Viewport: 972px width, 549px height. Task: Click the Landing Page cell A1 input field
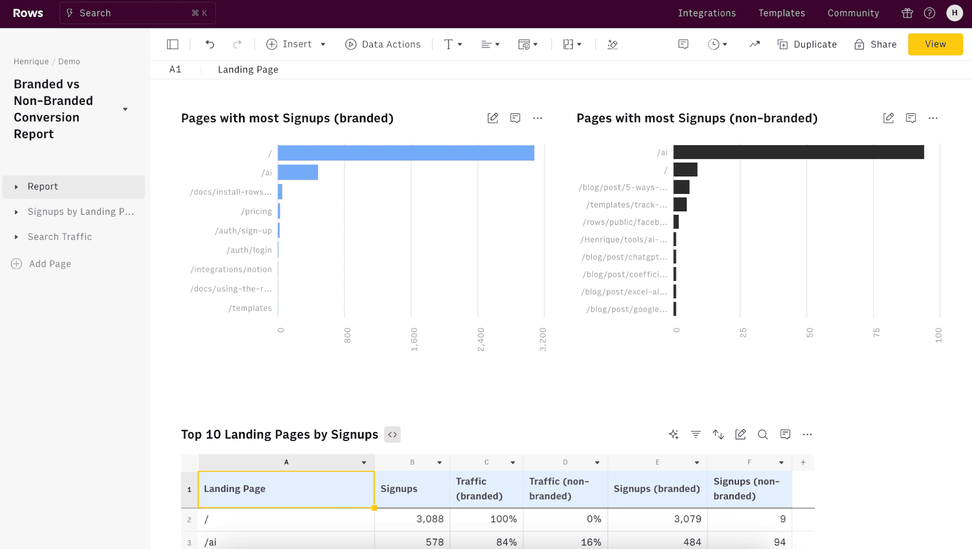[248, 69]
